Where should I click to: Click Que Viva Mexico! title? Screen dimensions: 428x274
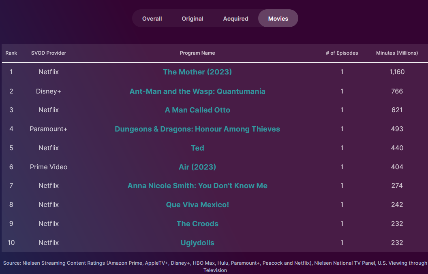(x=197, y=205)
